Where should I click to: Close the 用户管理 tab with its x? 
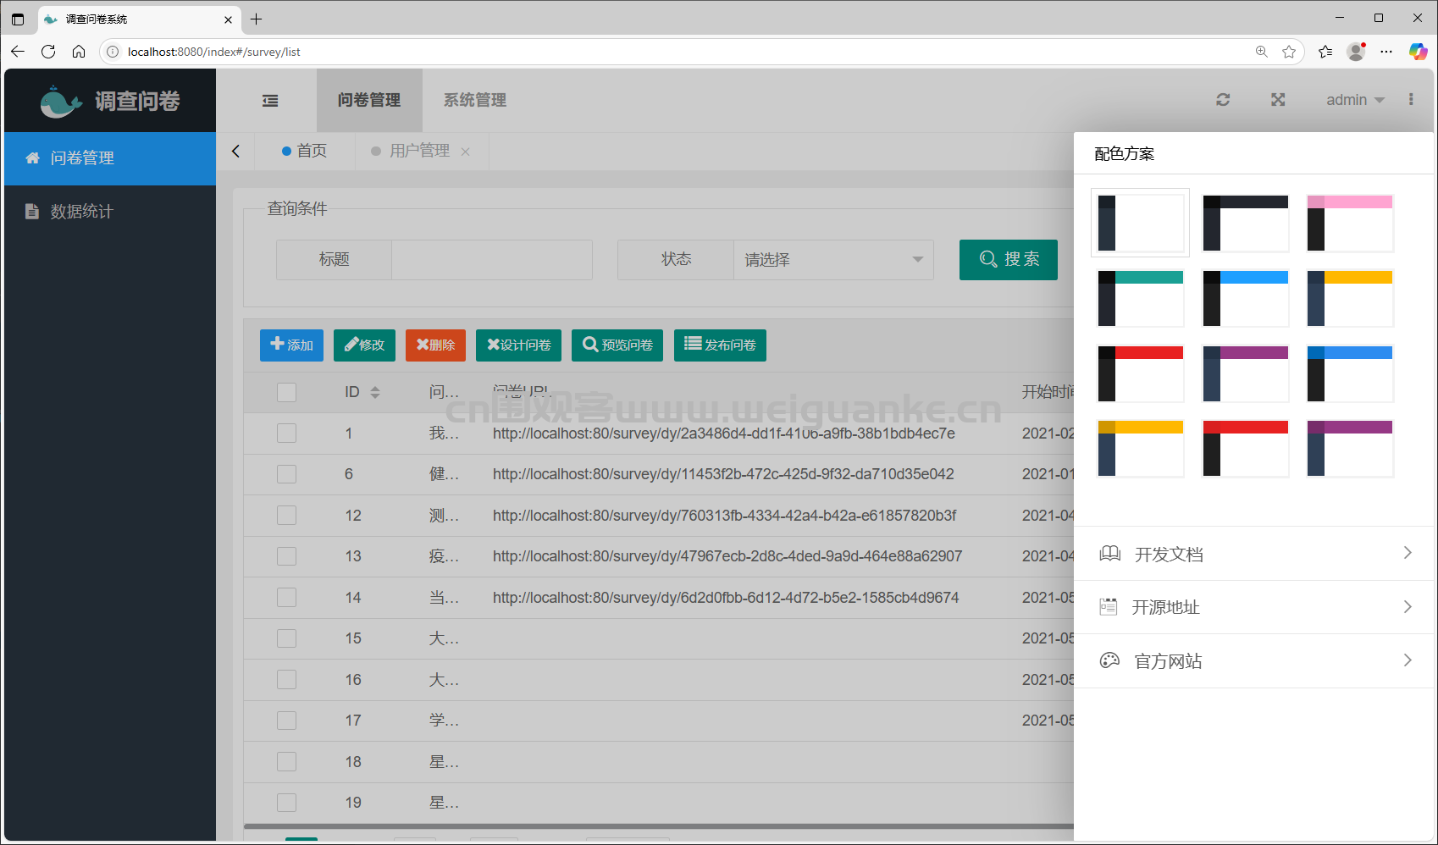(465, 152)
